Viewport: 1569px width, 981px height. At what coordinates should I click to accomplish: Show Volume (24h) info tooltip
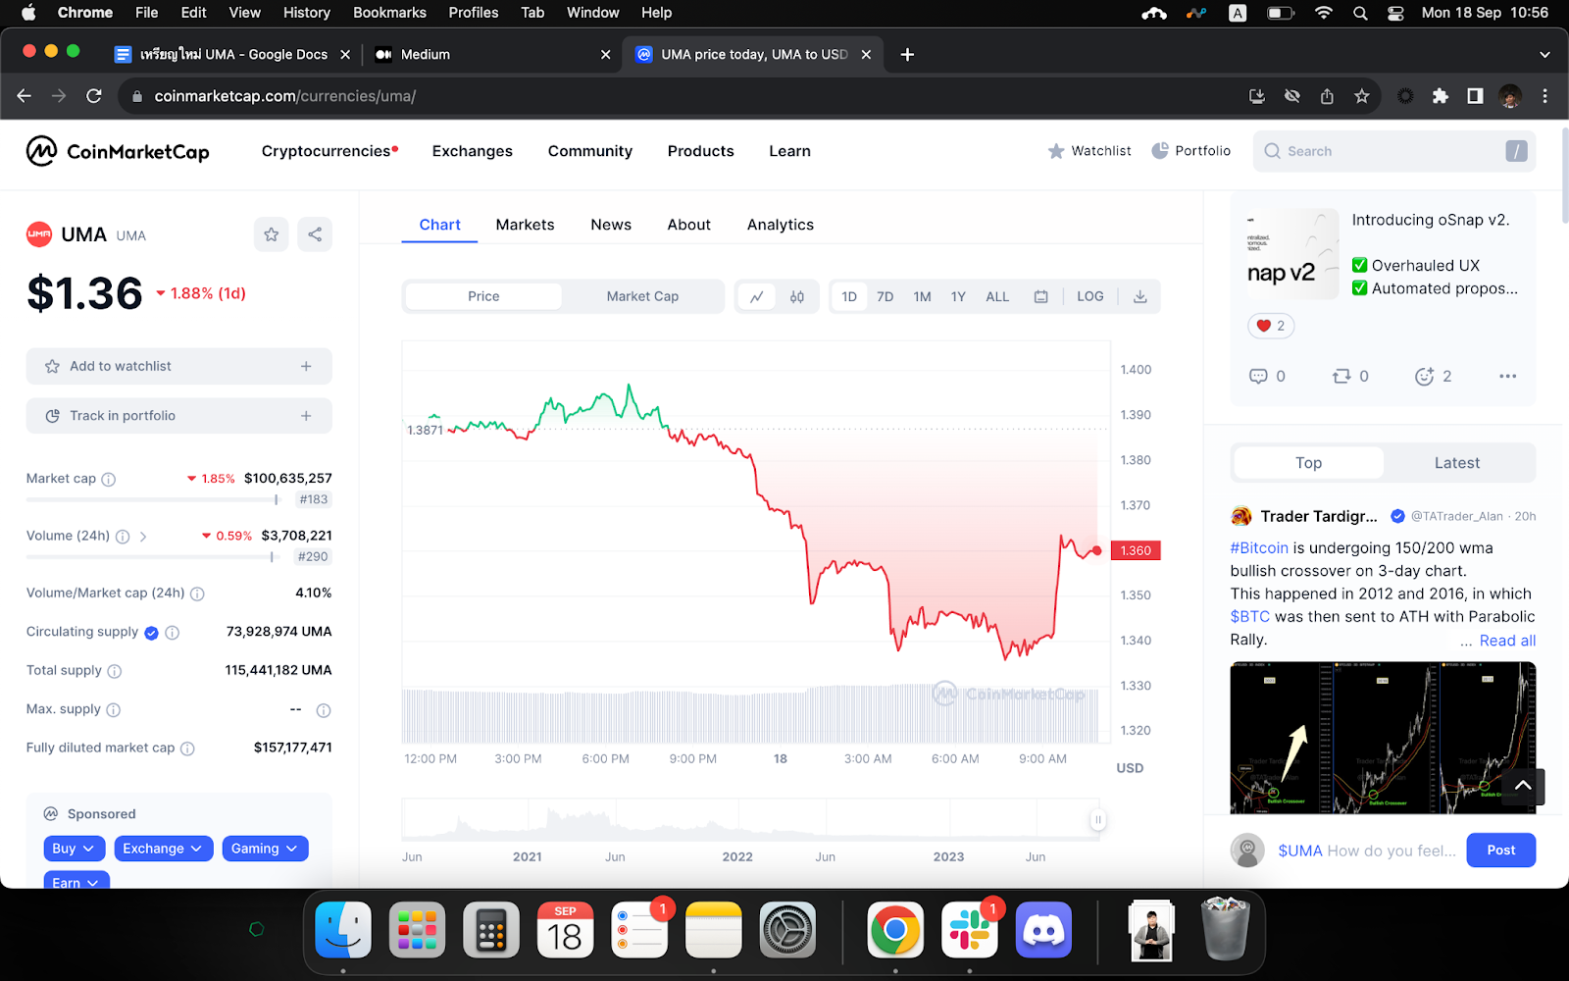coord(123,537)
